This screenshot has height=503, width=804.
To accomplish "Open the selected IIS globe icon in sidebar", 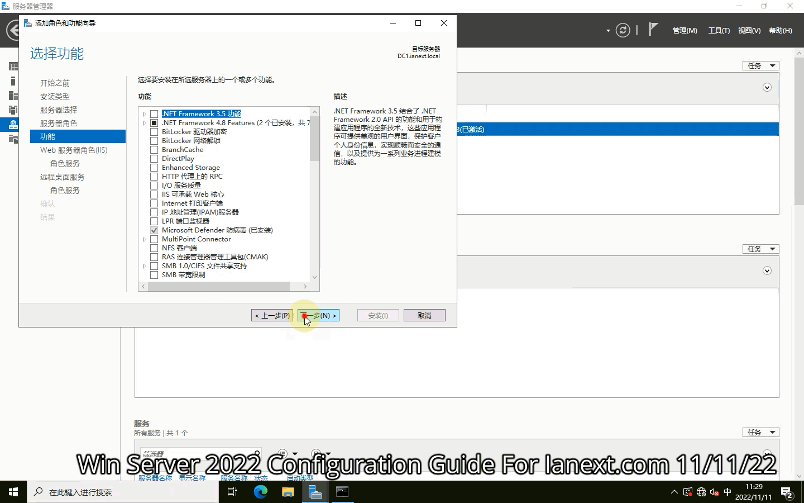I will pyautogui.click(x=13, y=124).
